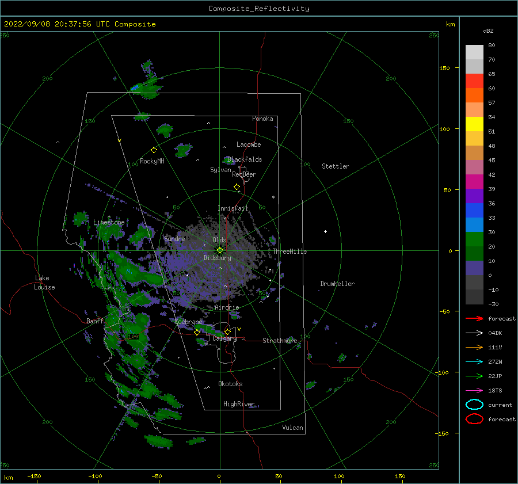
Task: Click the purple 39 dBZ swatch
Action: pos(474,196)
